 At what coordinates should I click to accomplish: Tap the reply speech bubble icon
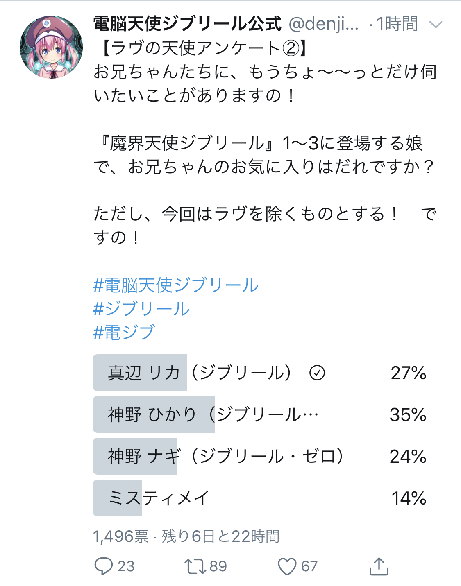tap(103, 566)
